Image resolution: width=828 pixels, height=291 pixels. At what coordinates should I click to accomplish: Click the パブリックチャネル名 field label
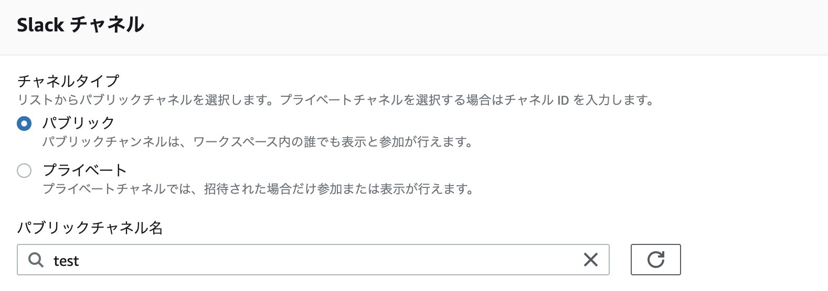click(90, 228)
